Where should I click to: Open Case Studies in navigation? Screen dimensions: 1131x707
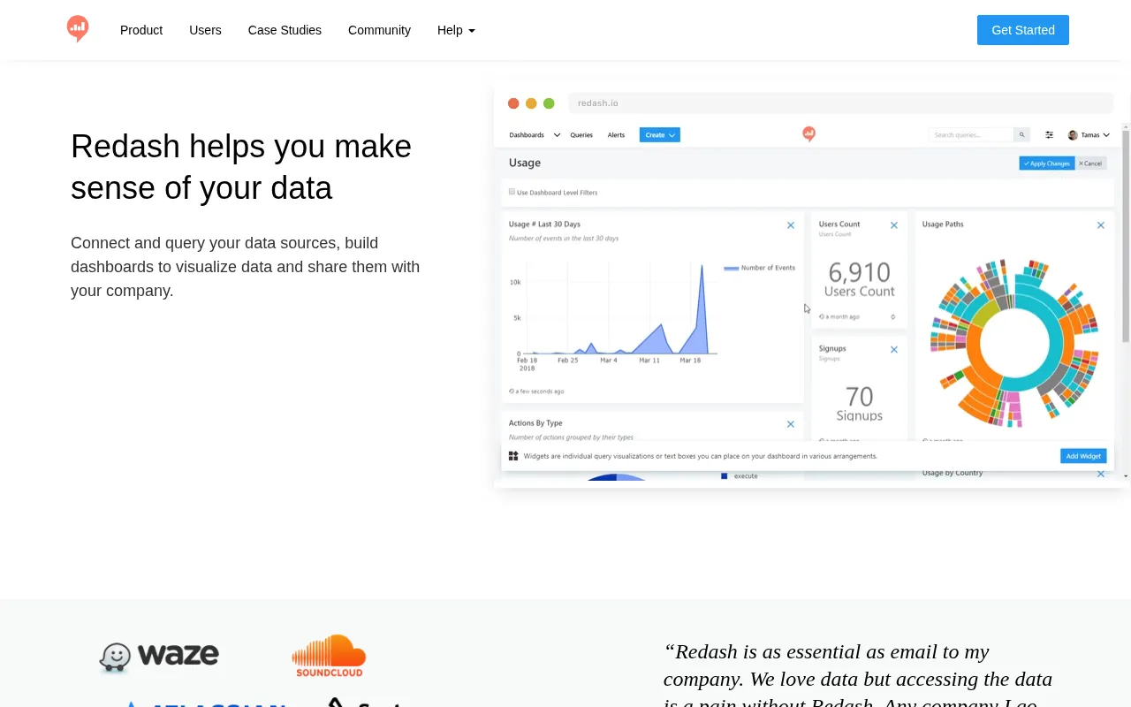(285, 30)
